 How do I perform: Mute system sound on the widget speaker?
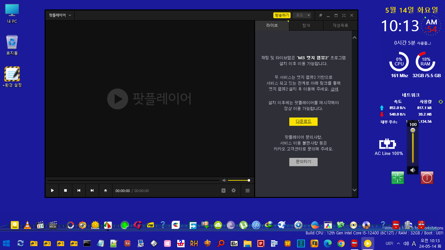(413, 170)
